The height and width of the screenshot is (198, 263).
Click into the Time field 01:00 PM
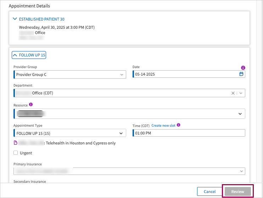188,133
